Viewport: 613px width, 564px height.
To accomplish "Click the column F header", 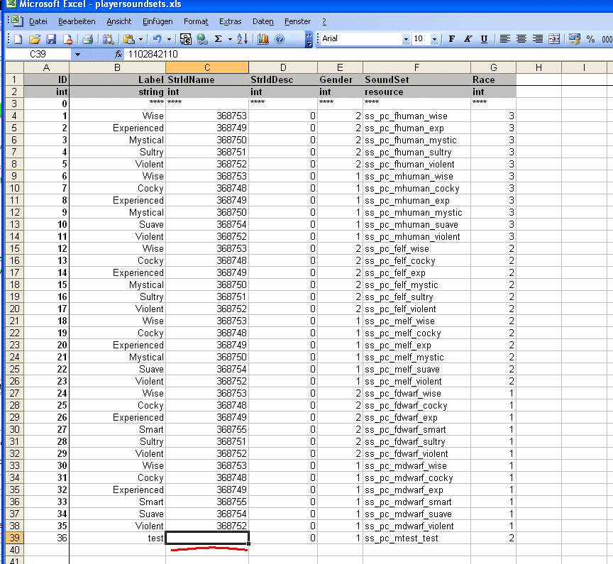I will [x=416, y=67].
